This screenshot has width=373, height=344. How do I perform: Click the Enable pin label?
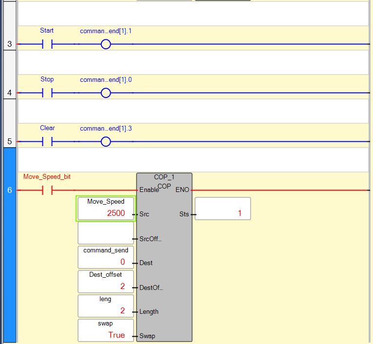pyautogui.click(x=149, y=190)
